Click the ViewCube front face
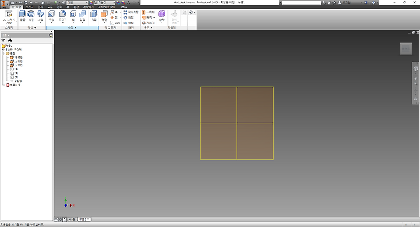 [x=406, y=49]
